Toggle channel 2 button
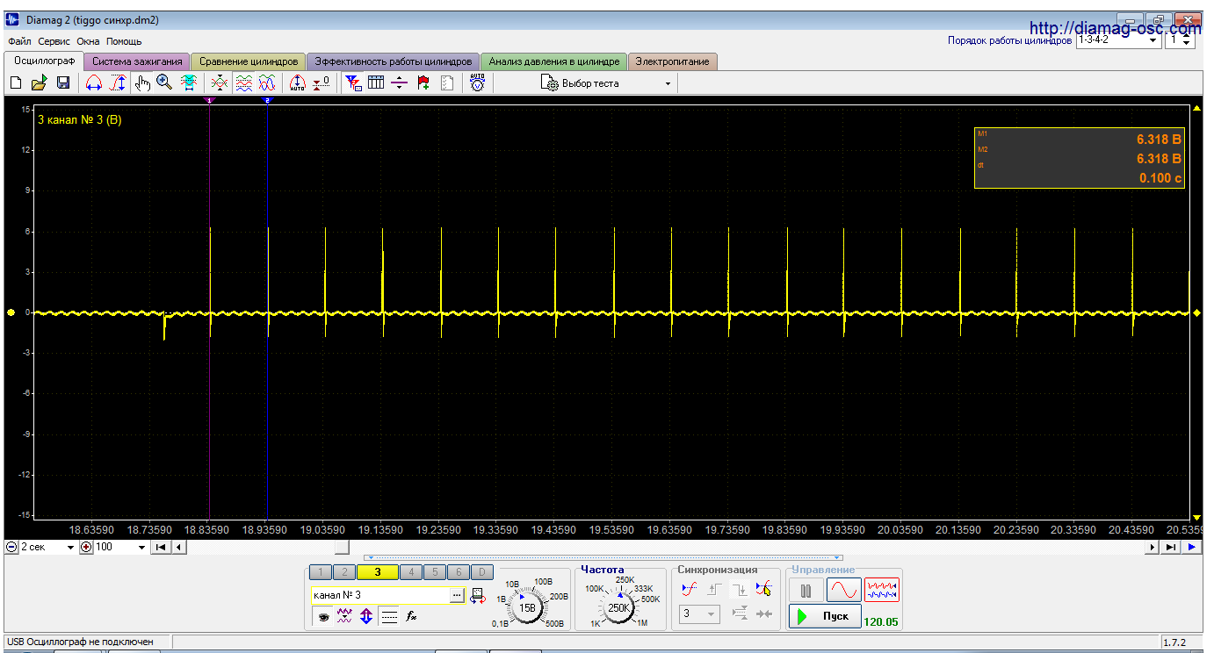This screenshot has height=653, width=1214. click(x=343, y=572)
